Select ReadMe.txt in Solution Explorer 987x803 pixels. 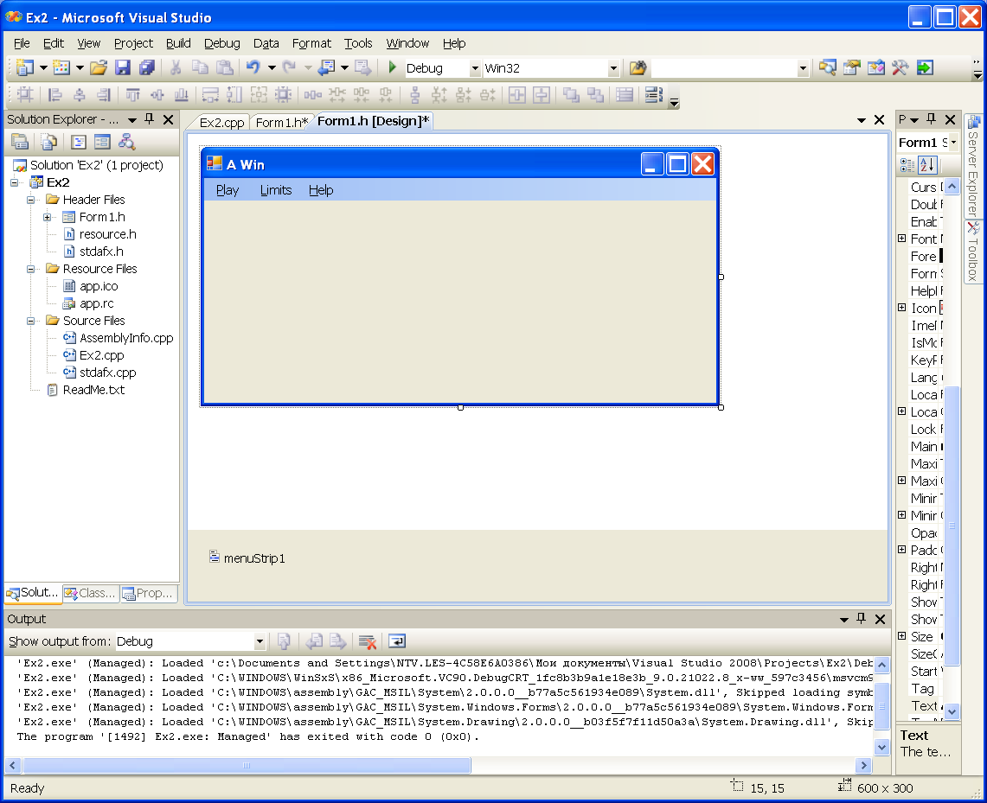pos(93,390)
